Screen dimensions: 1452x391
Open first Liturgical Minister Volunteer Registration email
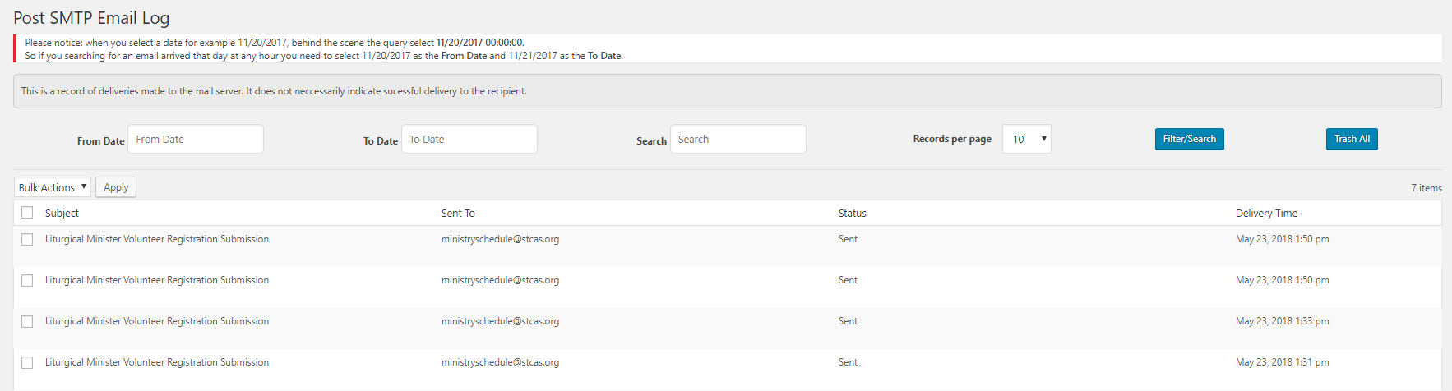(x=157, y=239)
